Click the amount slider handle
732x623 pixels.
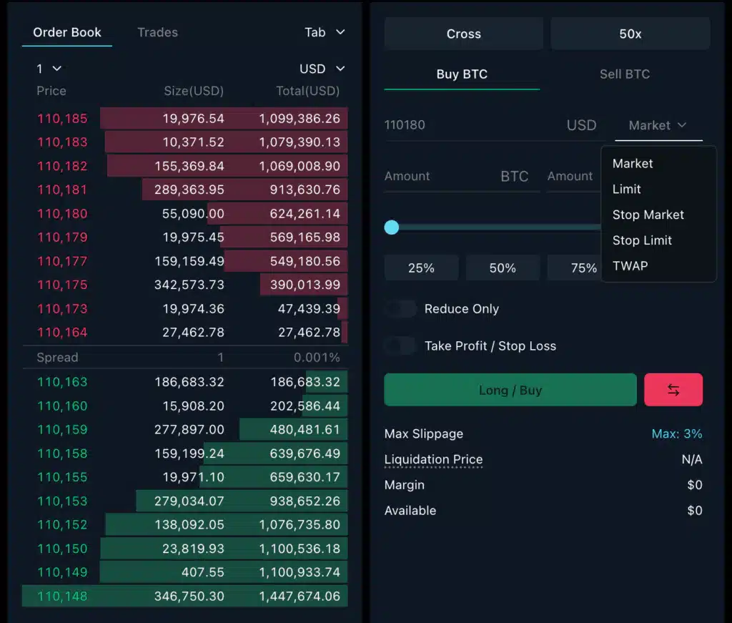click(x=391, y=227)
